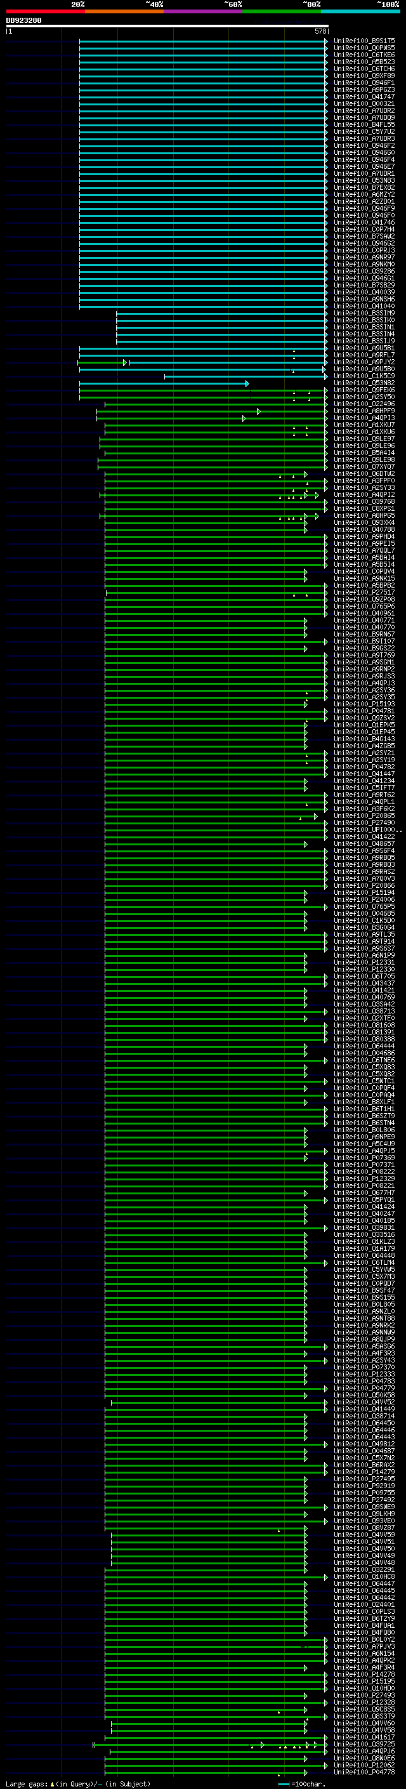
Task: Click the BB923280 query sequence label
Action: pyautogui.click(x=23, y=21)
